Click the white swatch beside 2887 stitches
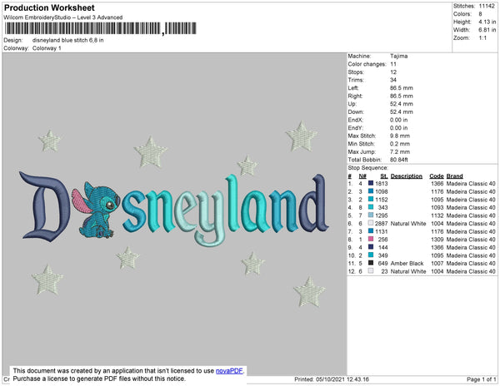Image resolution: width=500 pixels, height=386 pixels. (x=371, y=223)
